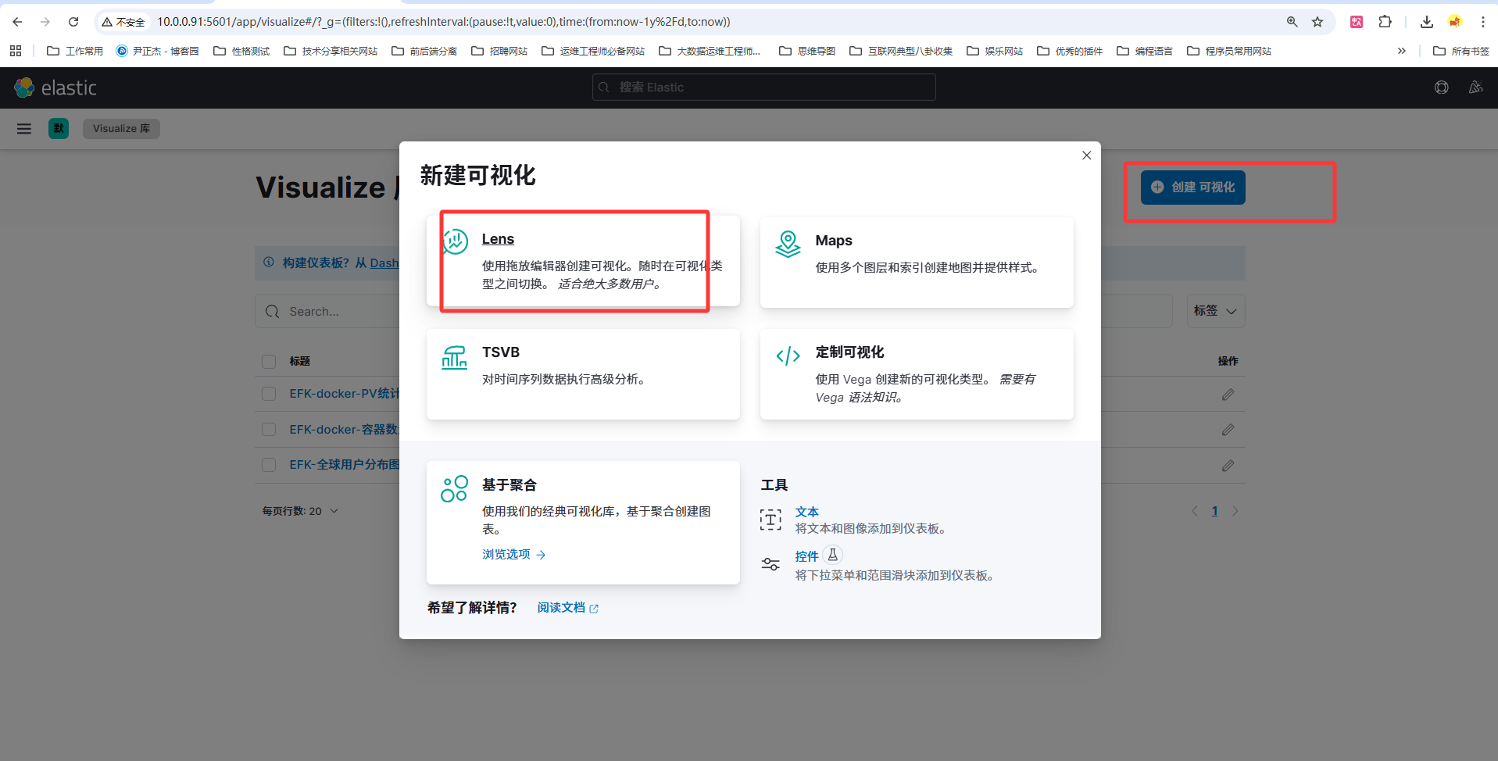Click the Visualize 库 breadcrumb
Image resolution: width=1498 pixels, height=761 pixels.
121,129
